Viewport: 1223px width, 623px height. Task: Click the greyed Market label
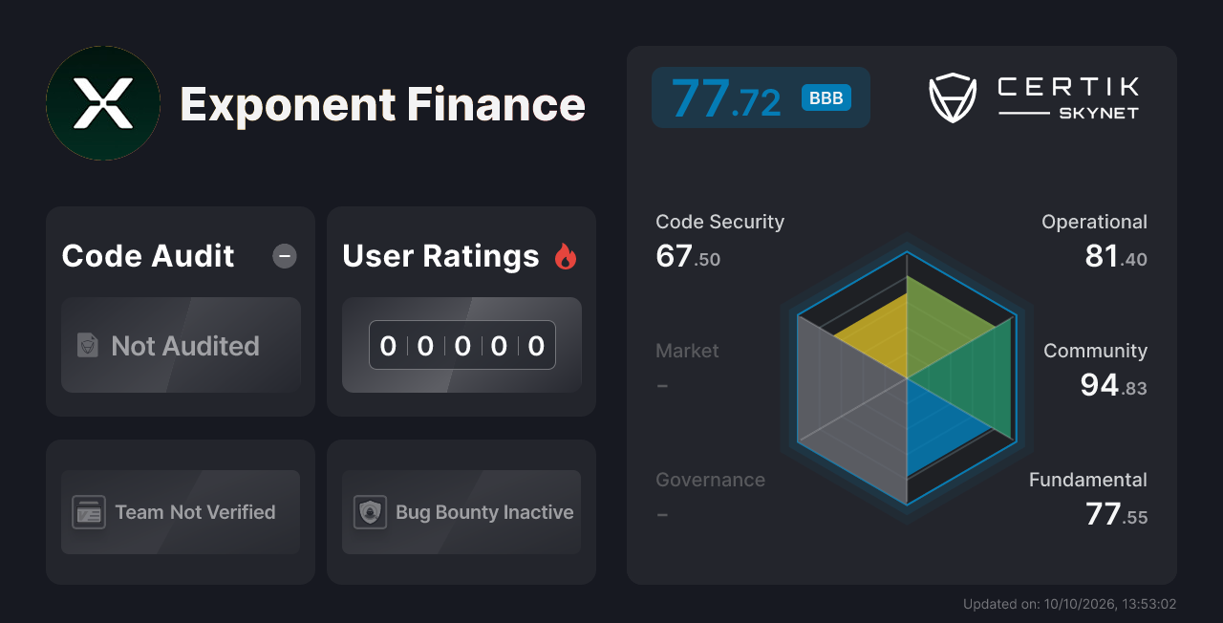687,351
